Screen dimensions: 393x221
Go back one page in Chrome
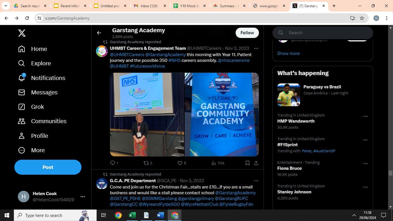pyautogui.click(x=6, y=18)
